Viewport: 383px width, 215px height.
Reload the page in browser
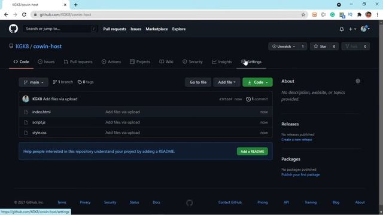pyautogui.click(x=24, y=14)
